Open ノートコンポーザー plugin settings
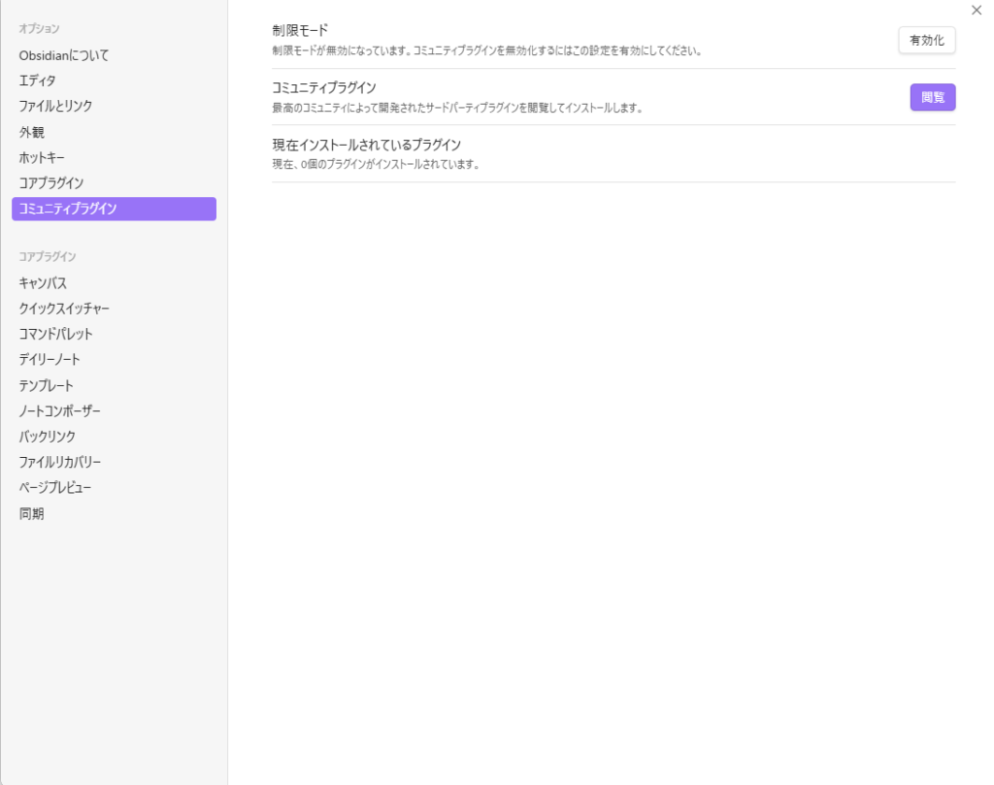This screenshot has width=994, height=785. (x=60, y=410)
